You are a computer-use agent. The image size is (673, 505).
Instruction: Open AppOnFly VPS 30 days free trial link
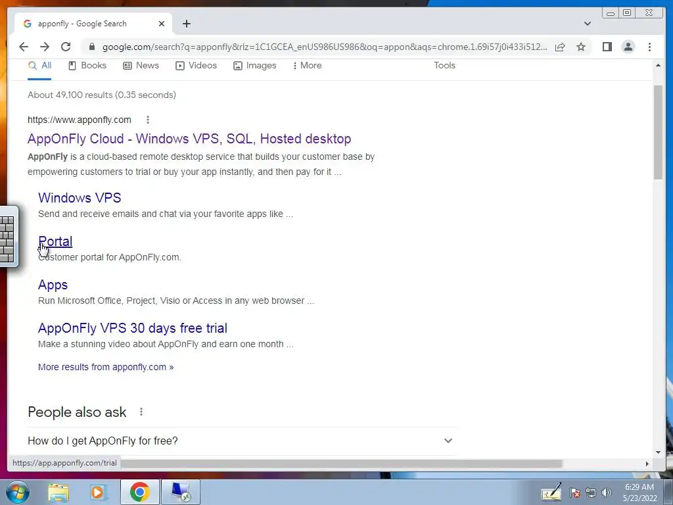click(x=133, y=328)
